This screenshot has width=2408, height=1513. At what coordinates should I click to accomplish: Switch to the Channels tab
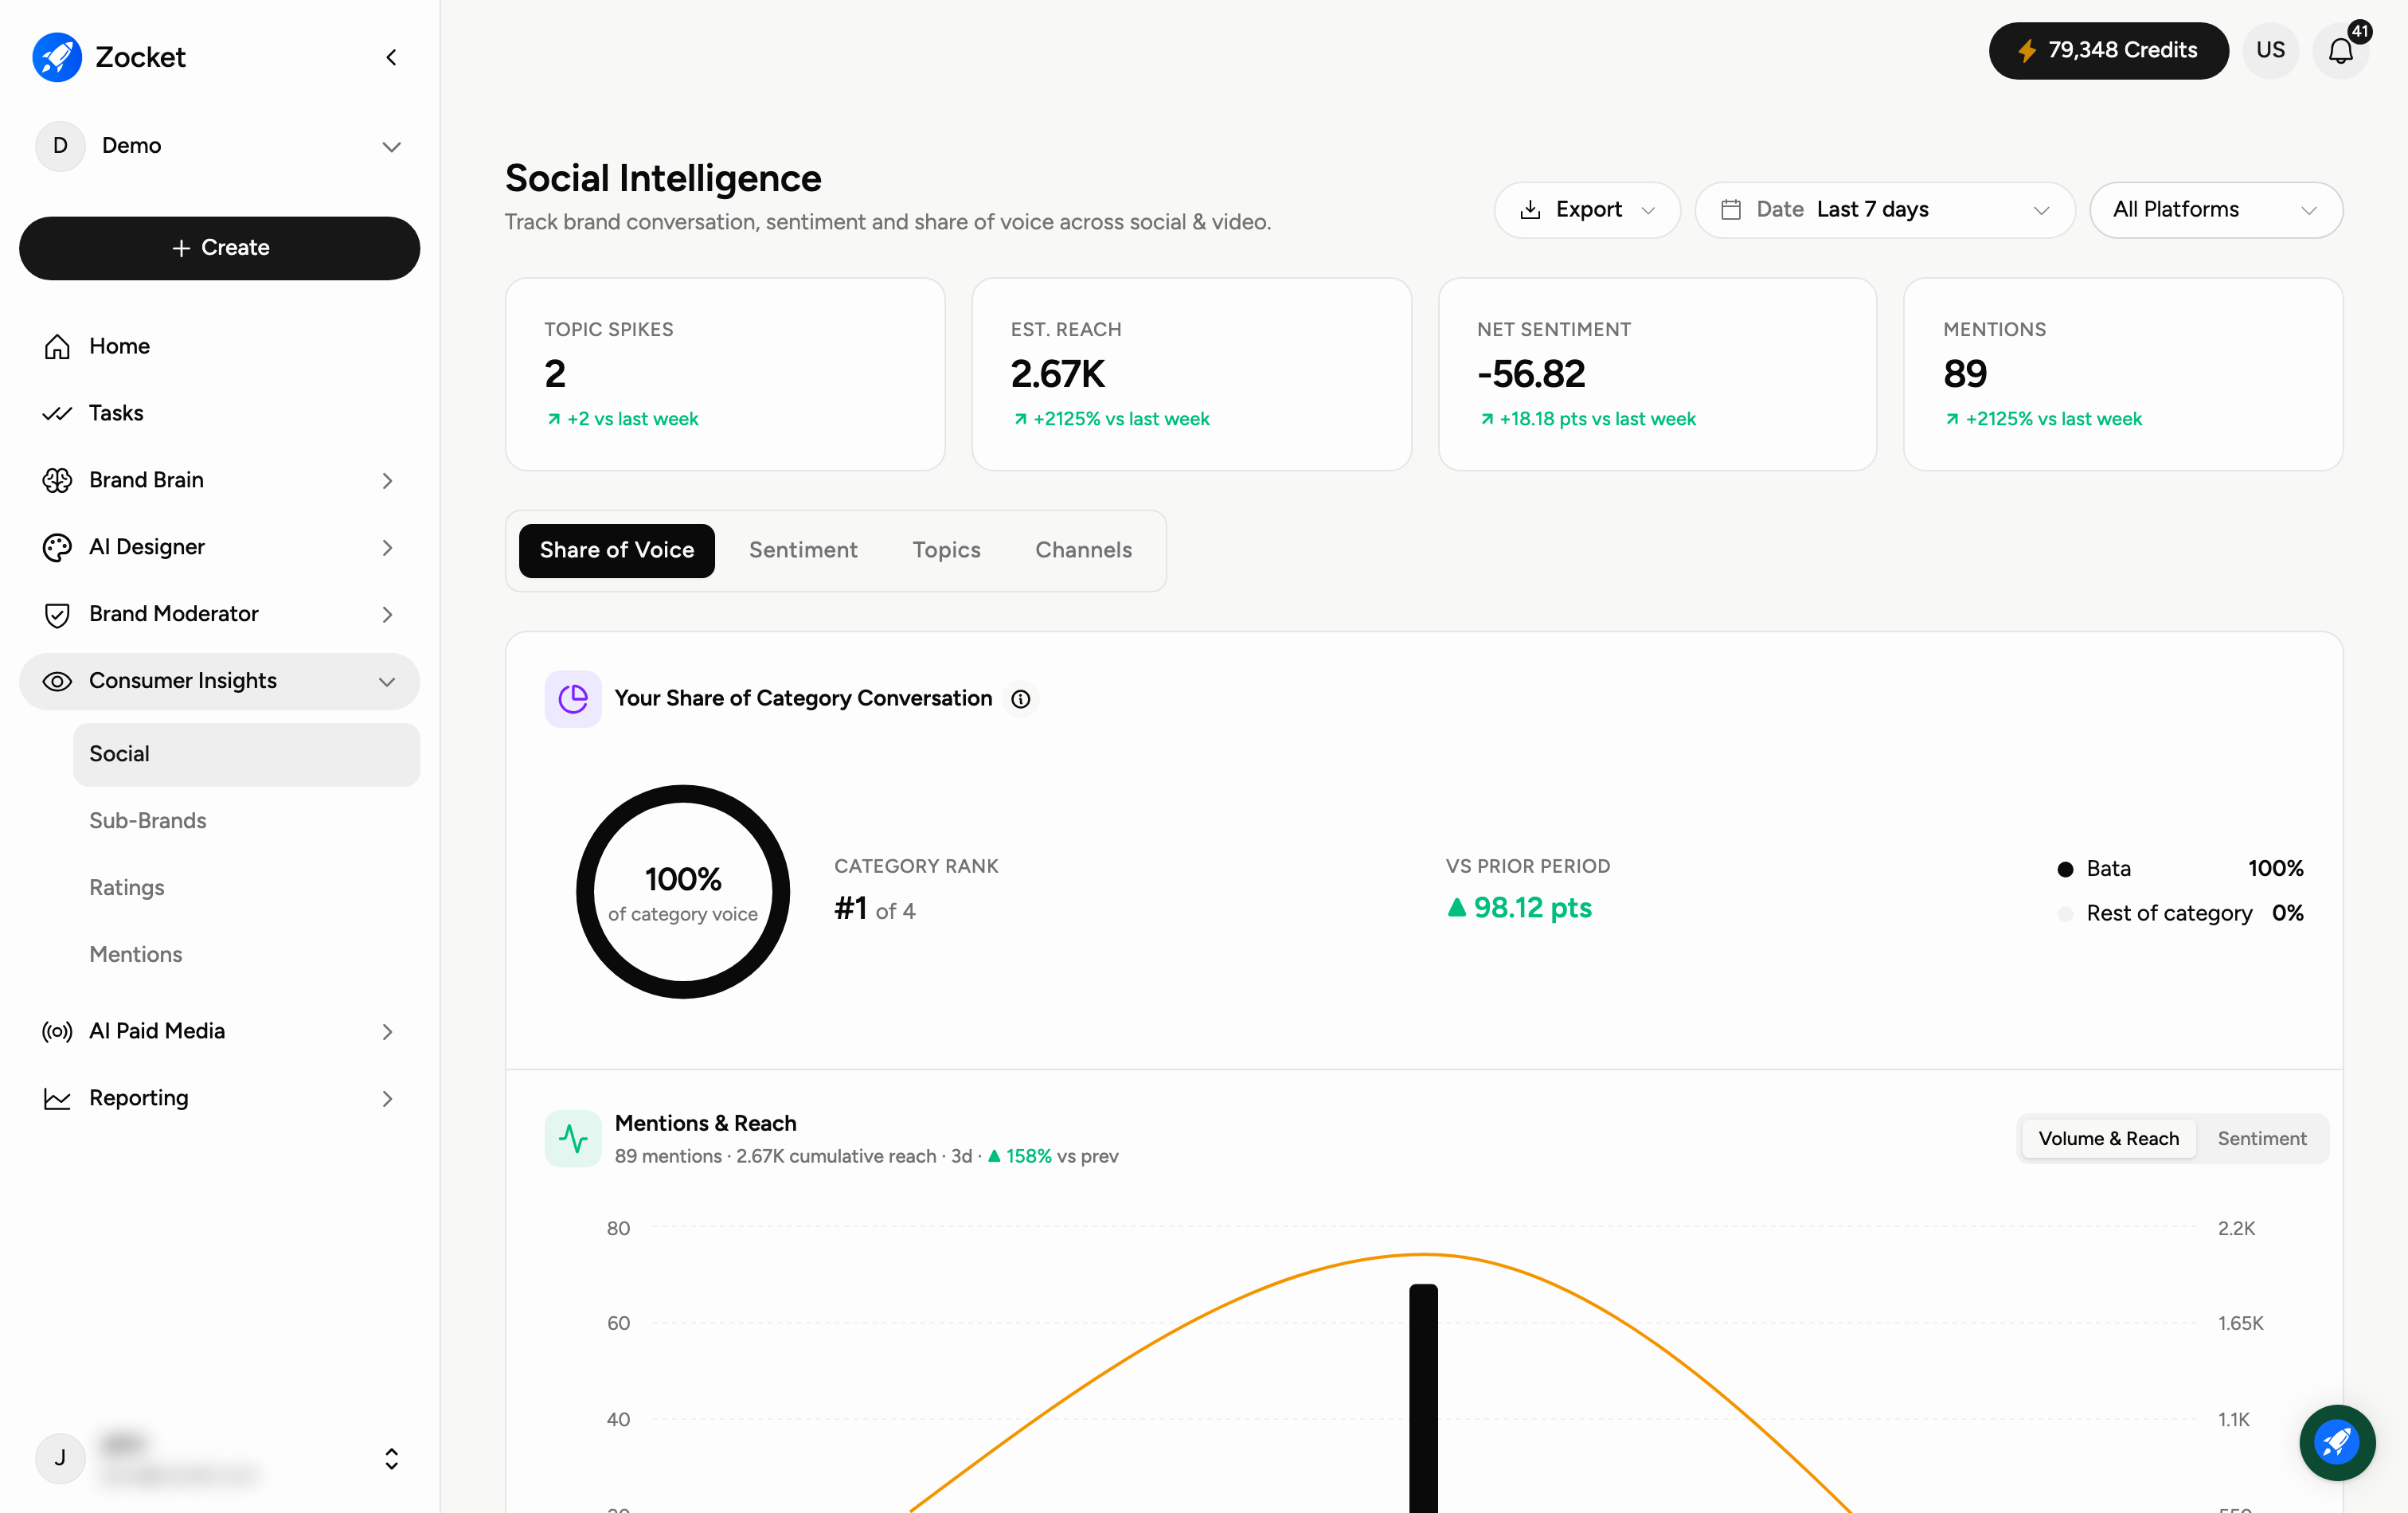(x=1083, y=551)
